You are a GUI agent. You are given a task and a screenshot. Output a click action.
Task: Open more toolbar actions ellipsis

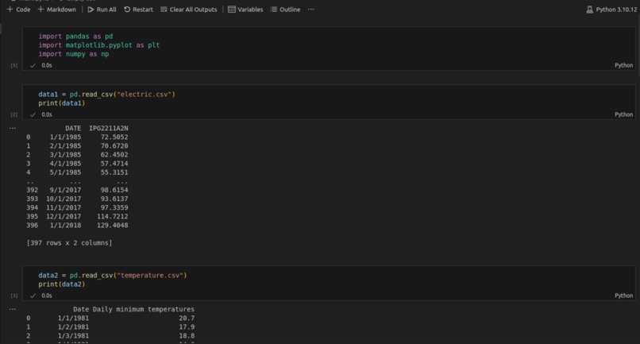pos(311,10)
